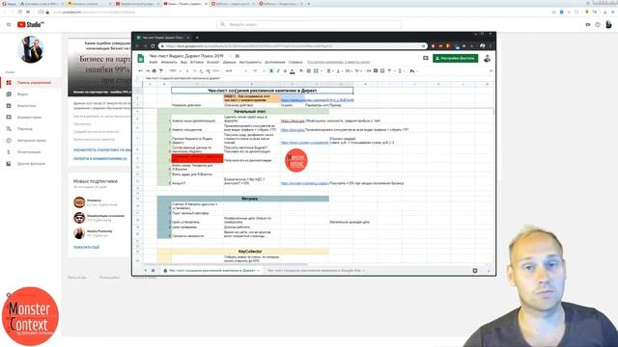Click Print icon in Sheets toolbar
This screenshot has width=618, height=347.
point(154,70)
